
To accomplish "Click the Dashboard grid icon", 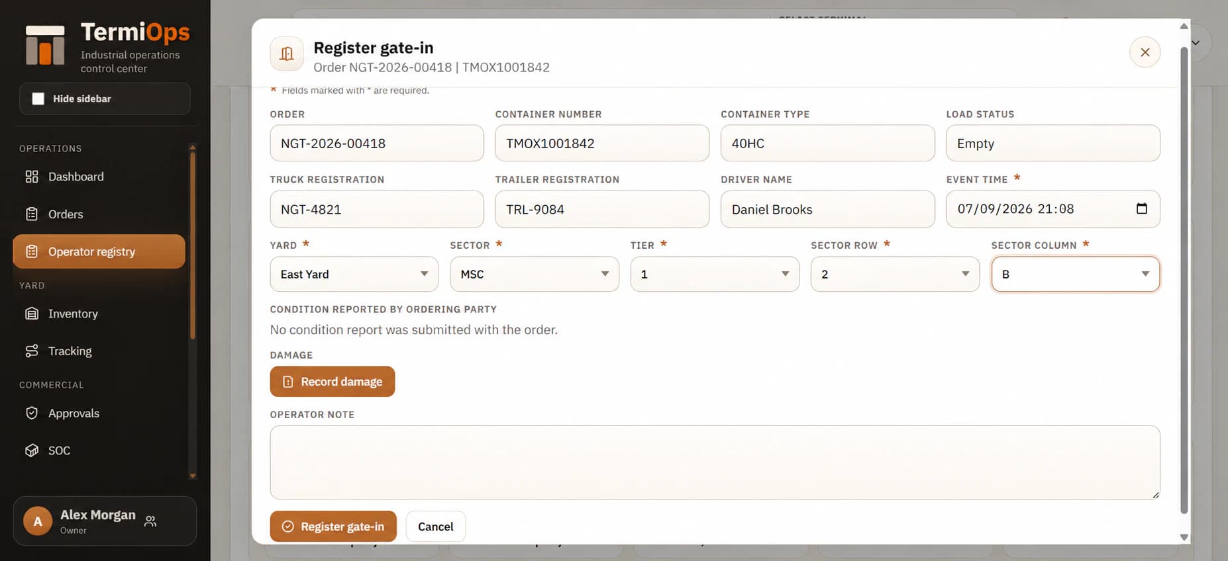I will [x=32, y=177].
